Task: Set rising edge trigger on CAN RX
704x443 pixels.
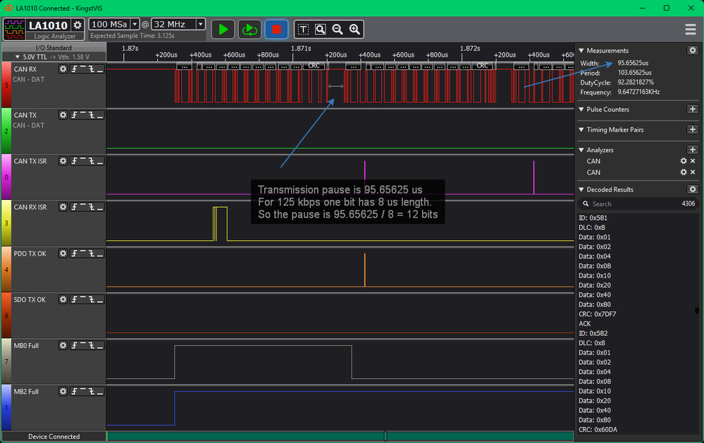Action: point(75,69)
